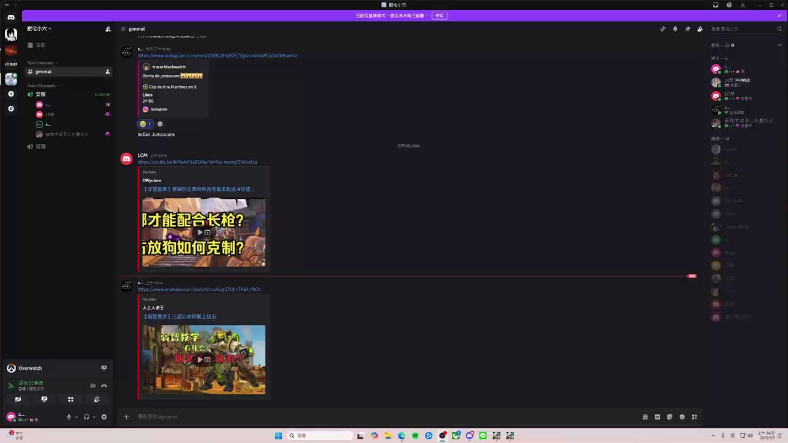This screenshot has height=443, width=788.
Task: Toggle camera off icon in voice panel
Action: (18, 399)
